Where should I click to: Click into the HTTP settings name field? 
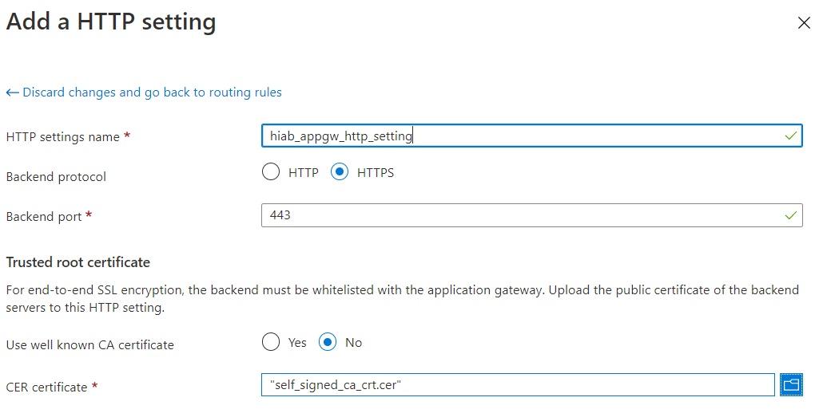[x=519, y=136]
